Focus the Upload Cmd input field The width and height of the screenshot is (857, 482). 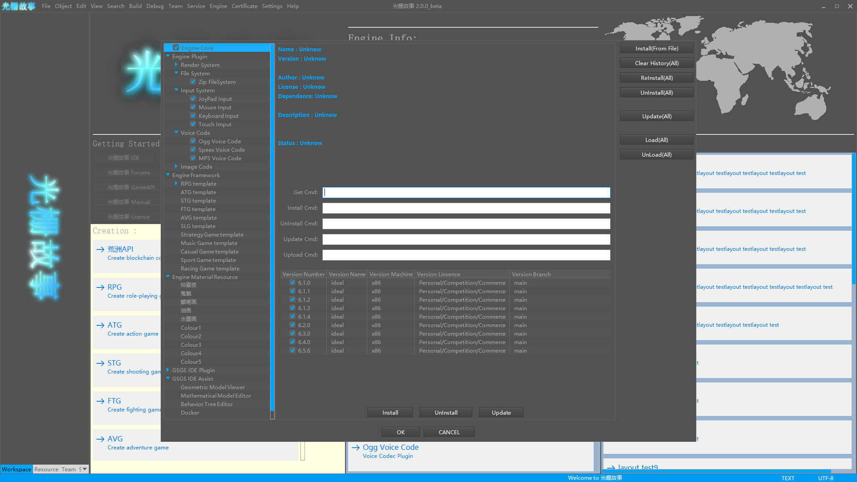point(466,255)
